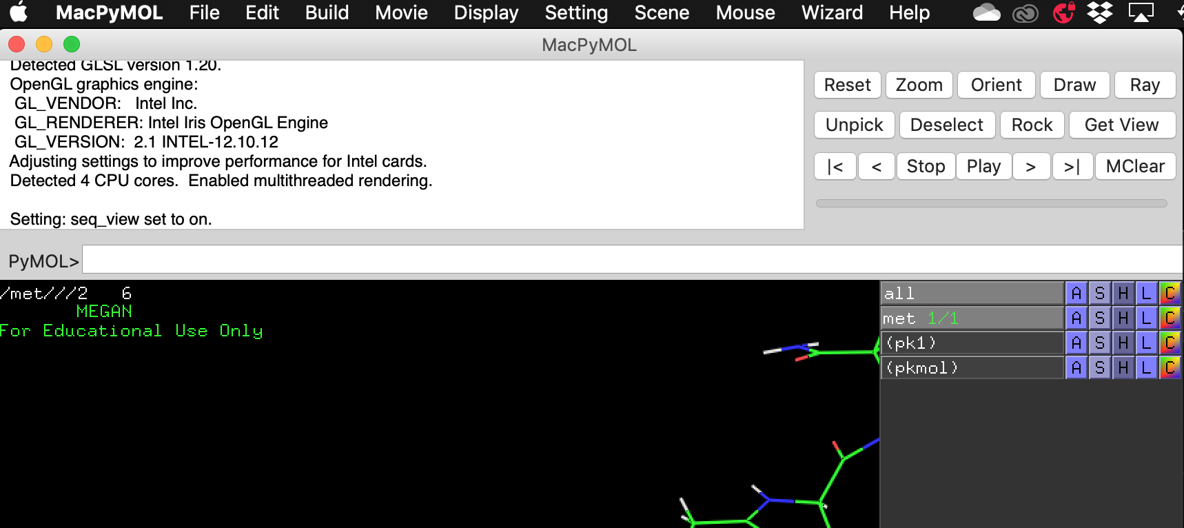Screen dimensions: 1184x528
Task: Click the Ray trace button
Action: 1145,85
